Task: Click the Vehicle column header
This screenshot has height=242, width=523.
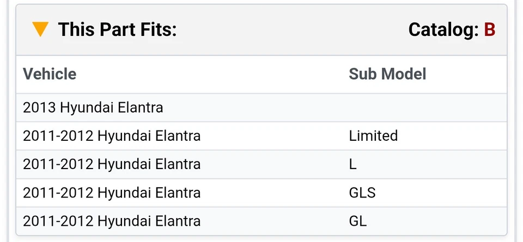Action: 50,74
